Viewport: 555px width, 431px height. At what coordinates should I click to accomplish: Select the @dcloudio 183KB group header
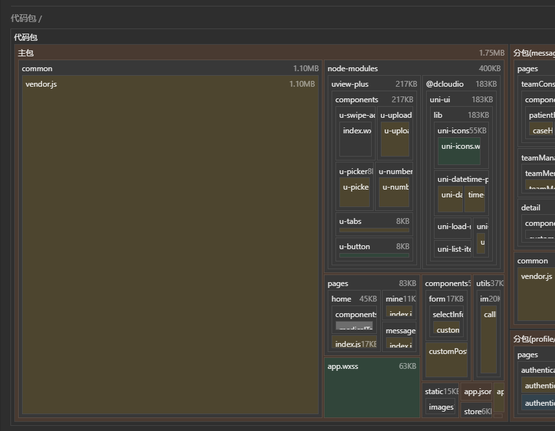[444, 84]
